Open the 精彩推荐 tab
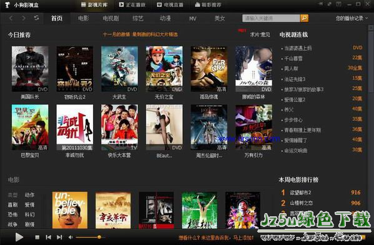 pyautogui.click(x=208, y=5)
